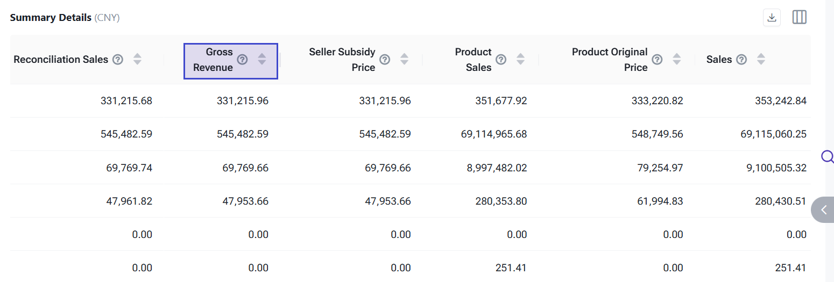Image resolution: width=834 pixels, height=282 pixels.
Task: Select the 69,114,965.68 Product Sales cell
Action: pyautogui.click(x=494, y=134)
